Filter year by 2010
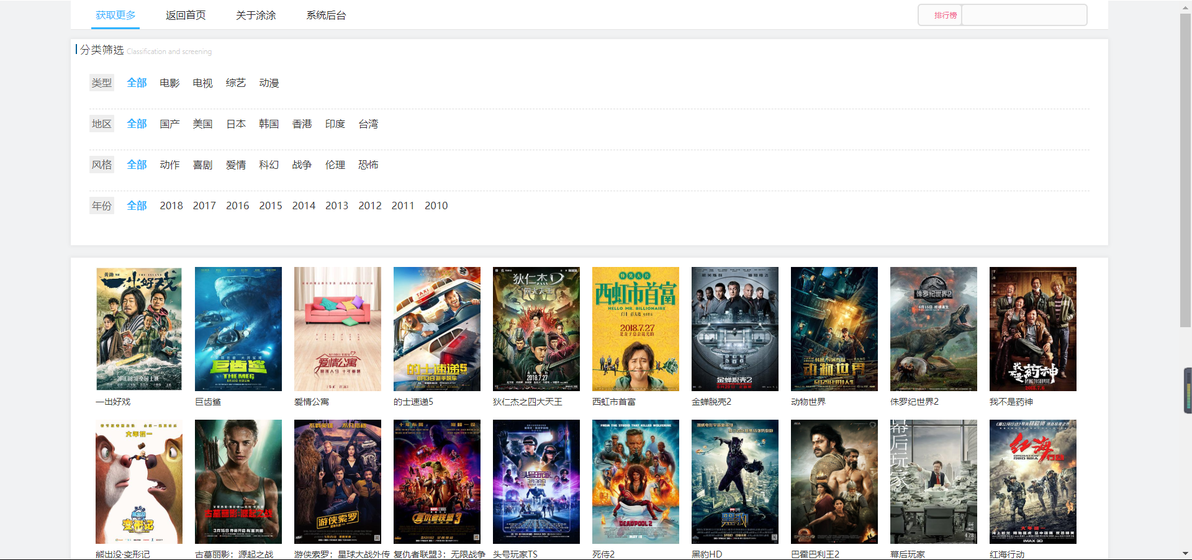 (436, 205)
